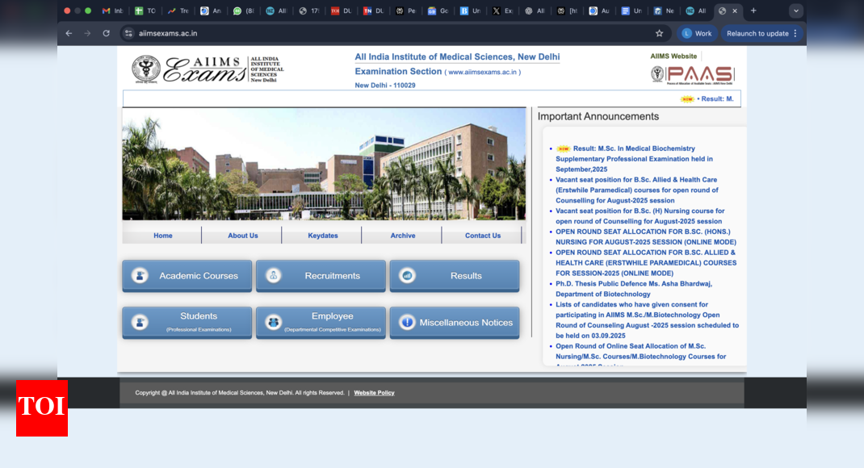The height and width of the screenshot is (468, 864).
Task: Click the address bar URL field
Action: coord(388,33)
